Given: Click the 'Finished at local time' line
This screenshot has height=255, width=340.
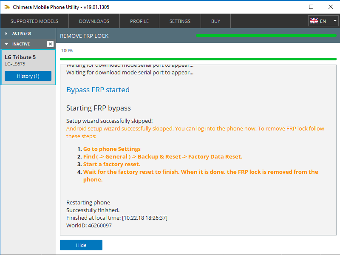Looking at the screenshot, I should point(116,218).
